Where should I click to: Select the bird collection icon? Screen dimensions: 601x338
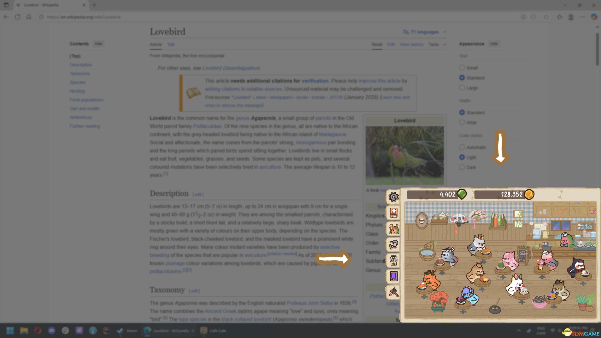coord(393,229)
